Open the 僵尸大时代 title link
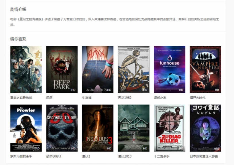Viewport: 234px width, 165px height. [x=198, y=98]
